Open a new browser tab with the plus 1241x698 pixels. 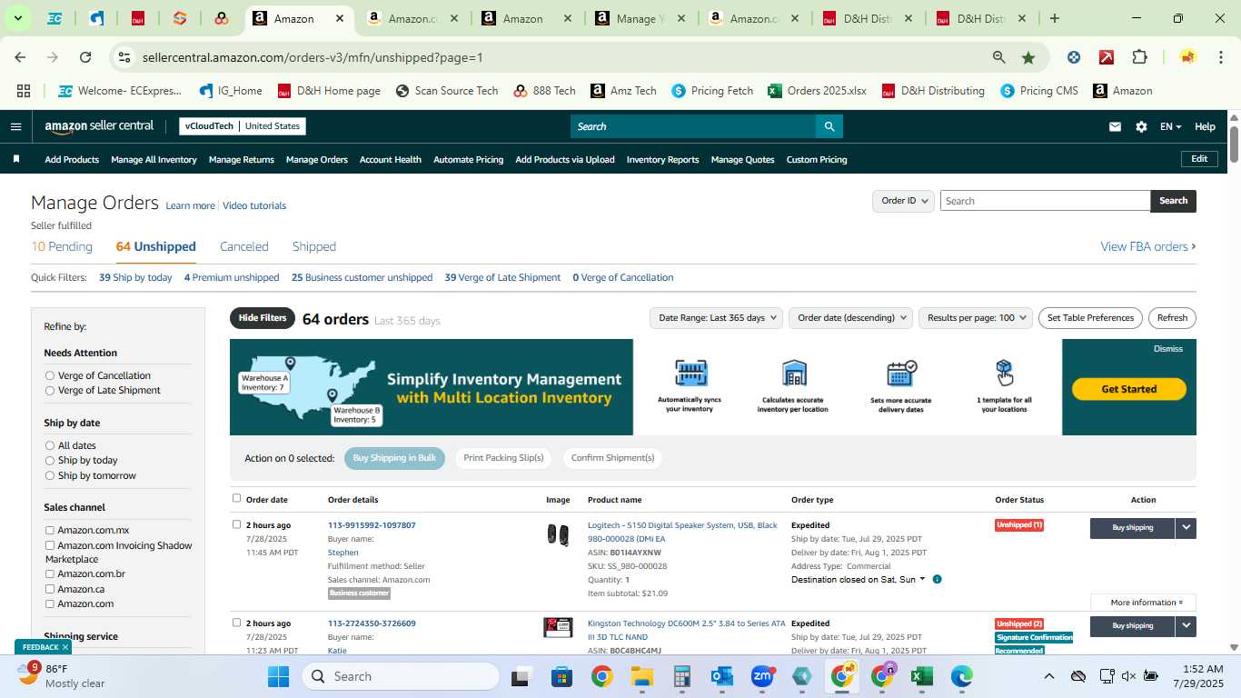[x=1054, y=18]
